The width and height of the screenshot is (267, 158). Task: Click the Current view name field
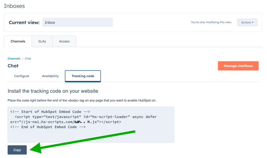tap(77, 22)
